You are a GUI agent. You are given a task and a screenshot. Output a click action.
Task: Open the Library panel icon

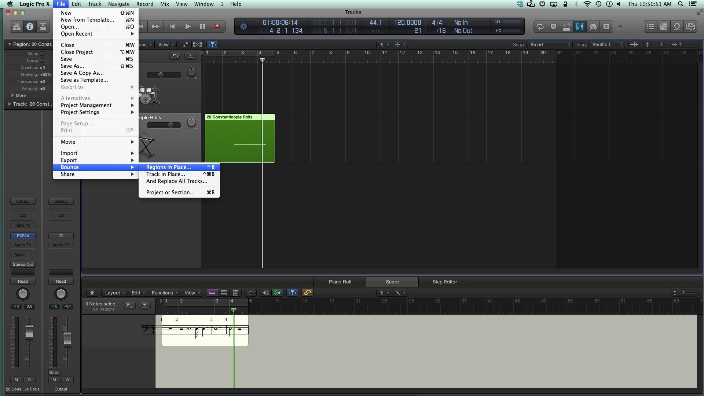pyautogui.click(x=16, y=26)
